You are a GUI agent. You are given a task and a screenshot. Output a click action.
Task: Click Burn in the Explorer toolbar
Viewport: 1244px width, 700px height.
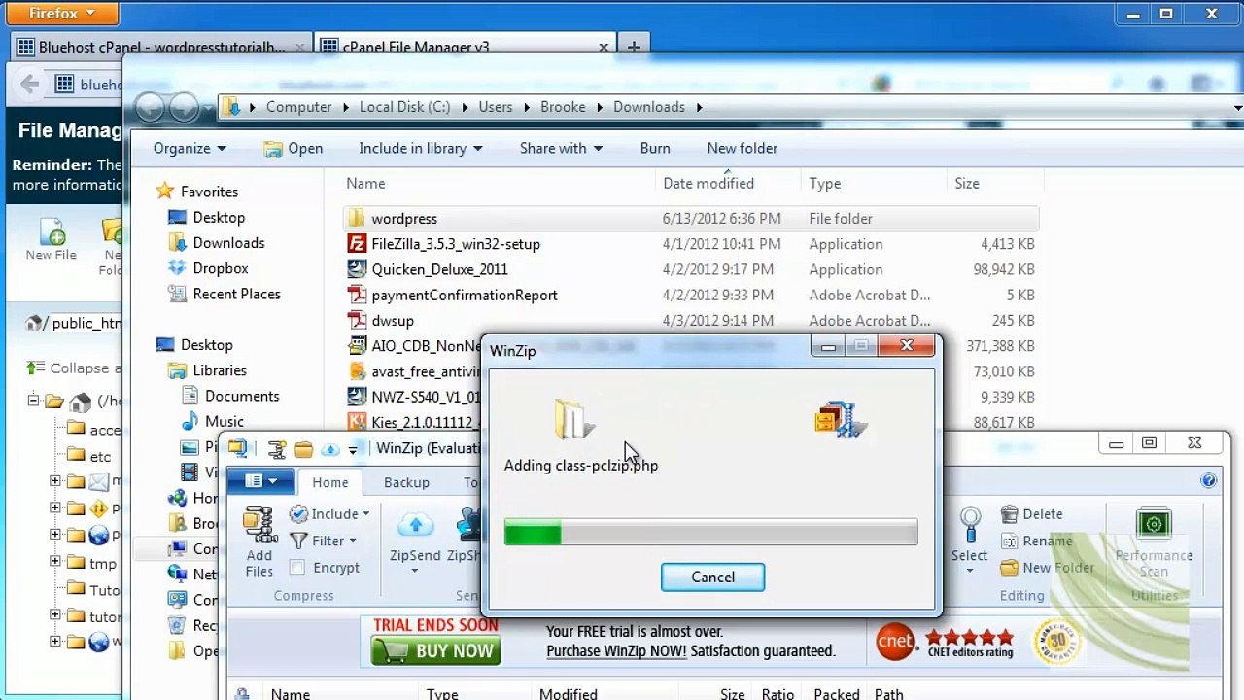tap(655, 148)
